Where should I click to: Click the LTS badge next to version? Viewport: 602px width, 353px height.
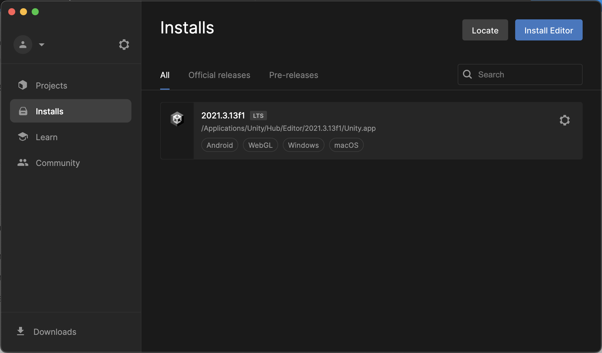pyautogui.click(x=258, y=116)
